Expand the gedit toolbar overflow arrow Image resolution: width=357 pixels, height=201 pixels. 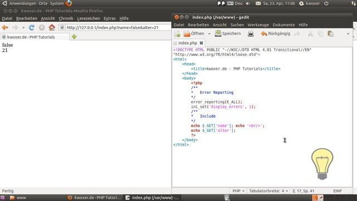point(348,34)
